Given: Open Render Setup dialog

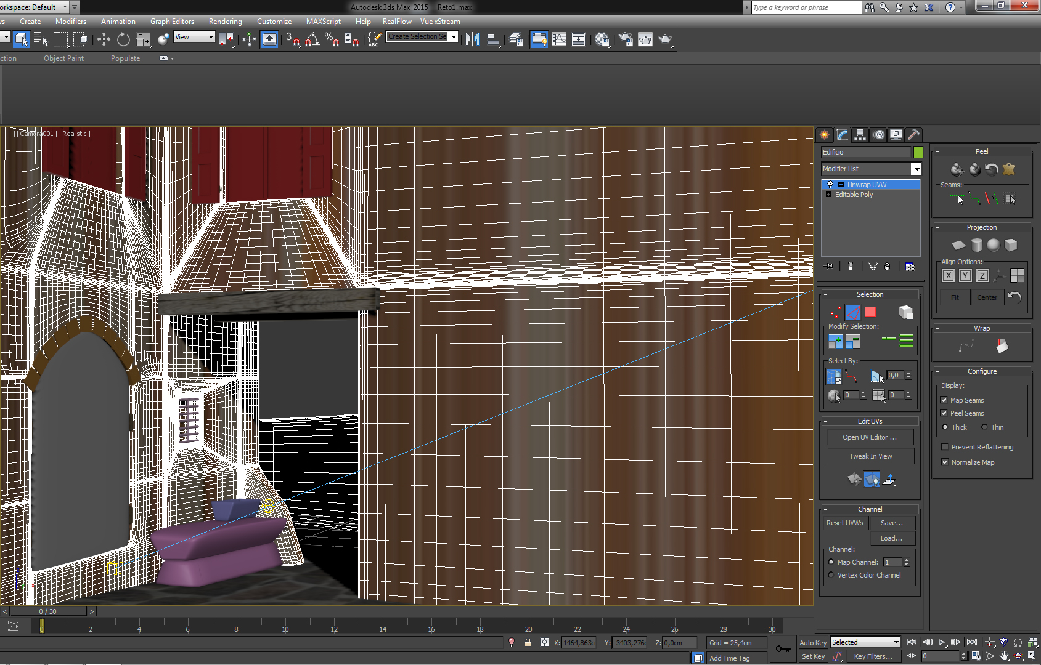Looking at the screenshot, I should point(626,39).
